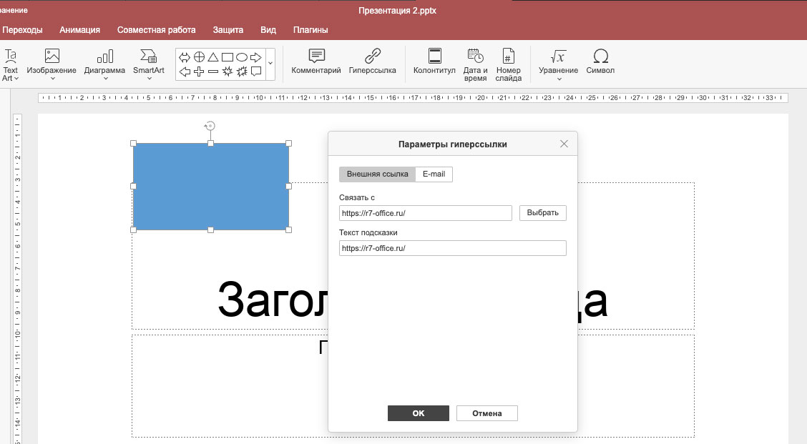The width and height of the screenshot is (807, 444).
Task: Click the Диаграмма (chart) insert icon
Action: [105, 56]
